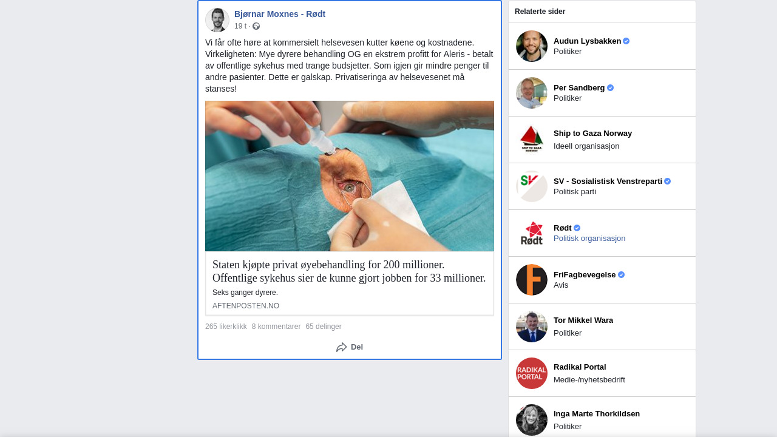Open the Rødt page name

[563, 228]
